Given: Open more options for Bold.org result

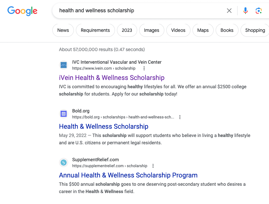Looking at the screenshot, I should pos(180,117).
